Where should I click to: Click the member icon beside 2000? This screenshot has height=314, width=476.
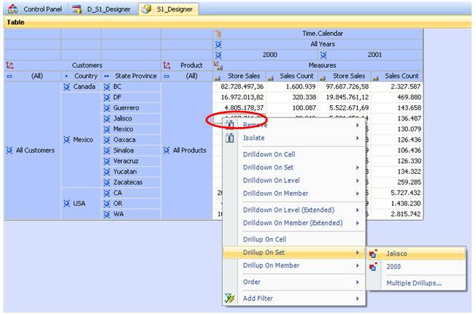point(218,55)
